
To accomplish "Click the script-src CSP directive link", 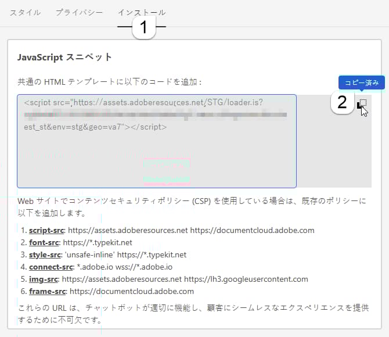I will click(46, 231).
